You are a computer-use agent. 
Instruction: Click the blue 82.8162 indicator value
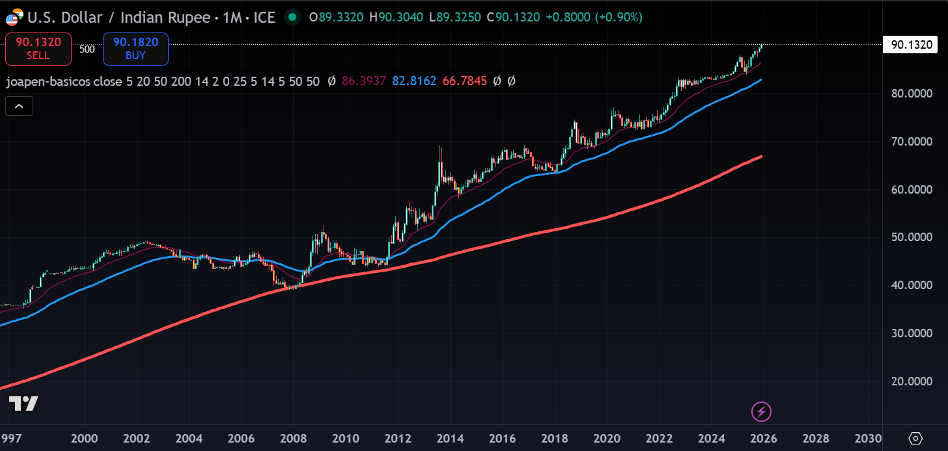click(414, 81)
